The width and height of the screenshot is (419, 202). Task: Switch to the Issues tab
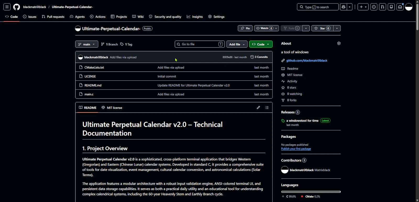(30, 17)
